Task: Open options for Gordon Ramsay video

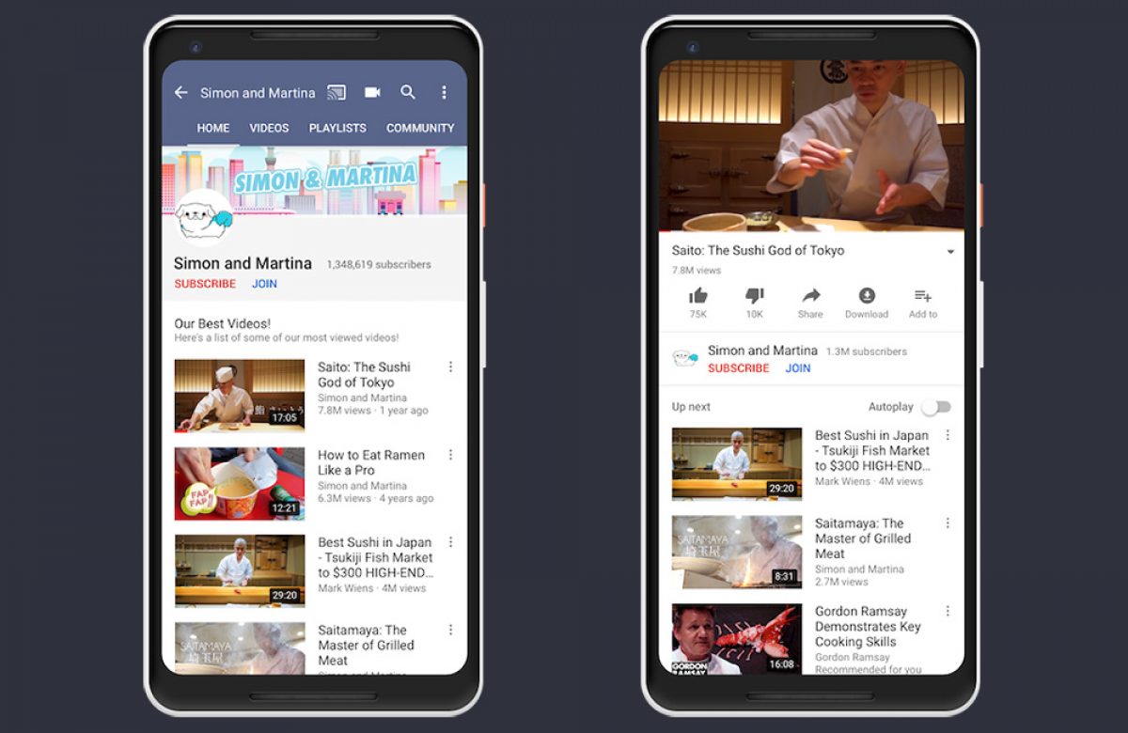Action: [x=948, y=611]
